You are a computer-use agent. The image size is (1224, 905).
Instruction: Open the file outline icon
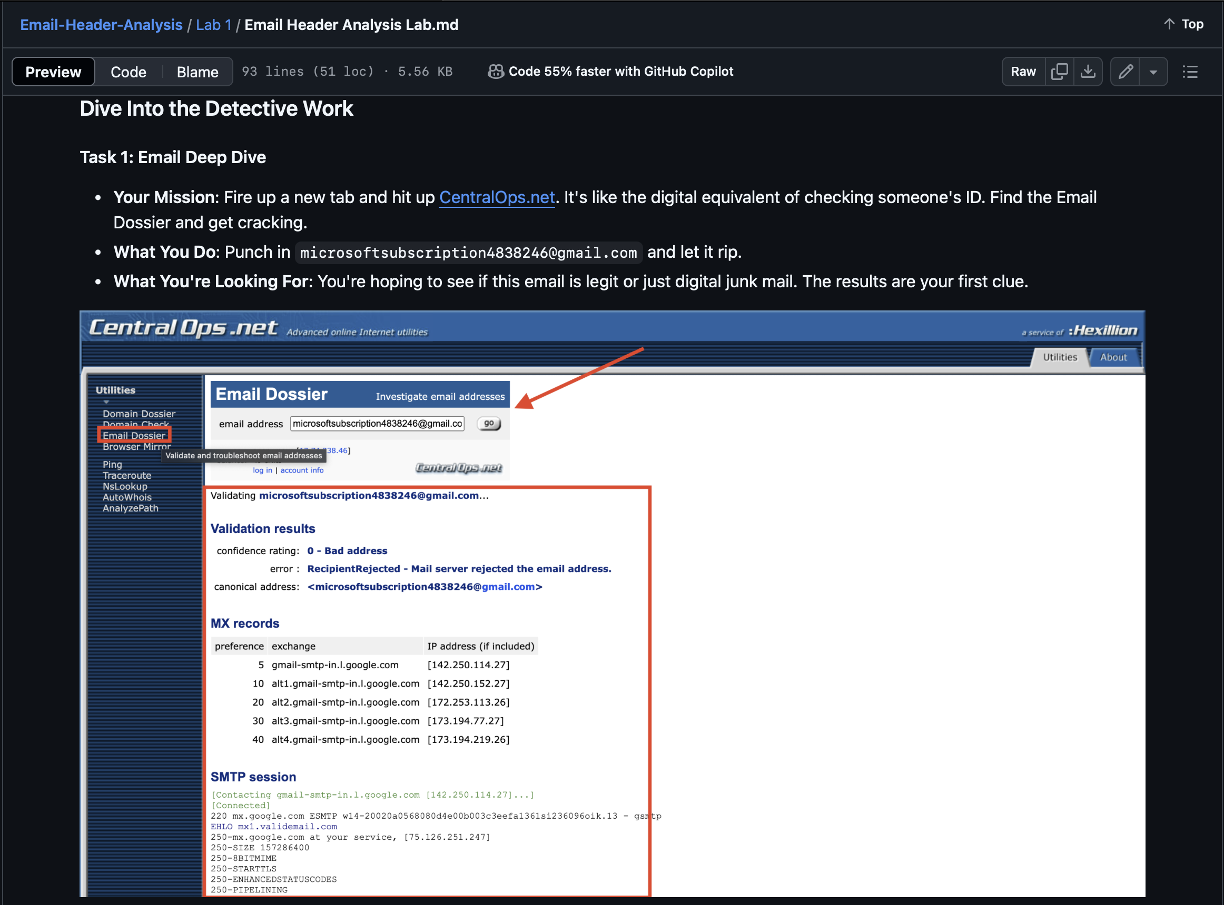pyautogui.click(x=1190, y=72)
